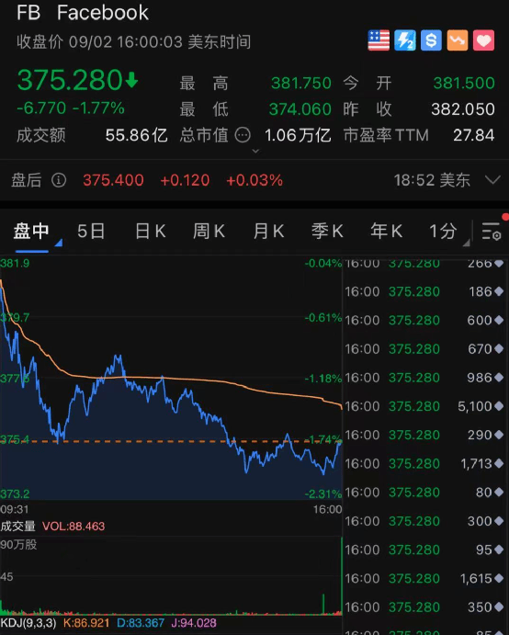Switch to the 日K chart tab
Screen dimensions: 509x635
point(151,232)
